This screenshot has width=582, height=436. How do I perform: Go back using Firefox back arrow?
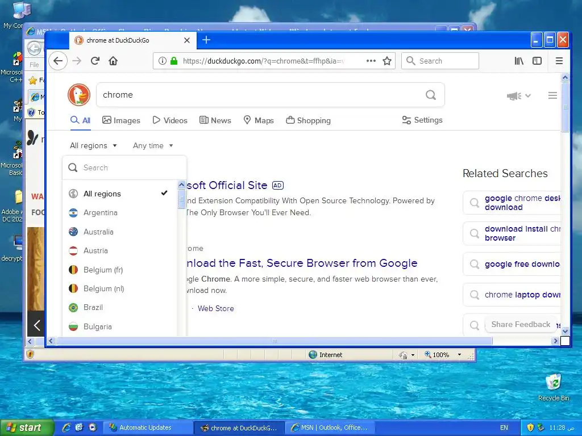pos(58,61)
